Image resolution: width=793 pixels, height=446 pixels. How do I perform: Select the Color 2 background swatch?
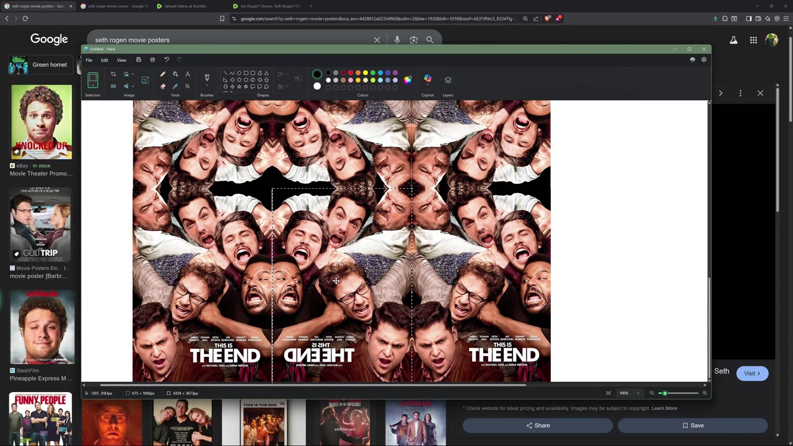[x=317, y=86]
